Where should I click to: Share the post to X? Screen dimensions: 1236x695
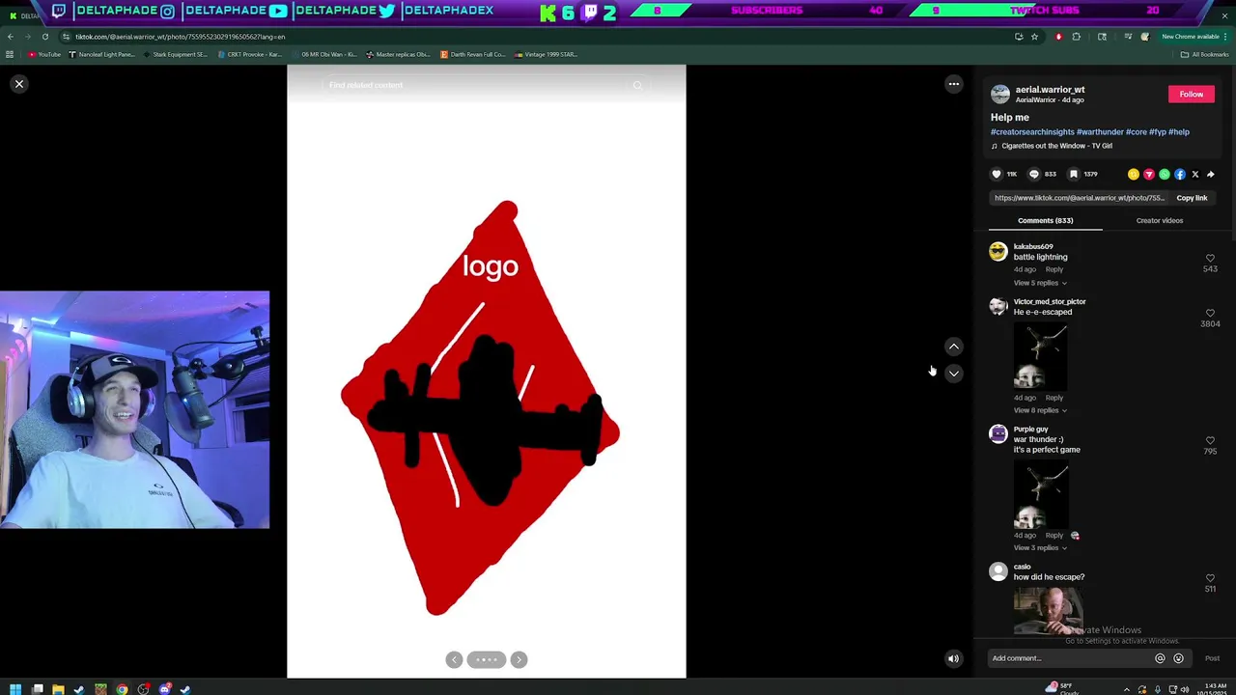click(1195, 175)
